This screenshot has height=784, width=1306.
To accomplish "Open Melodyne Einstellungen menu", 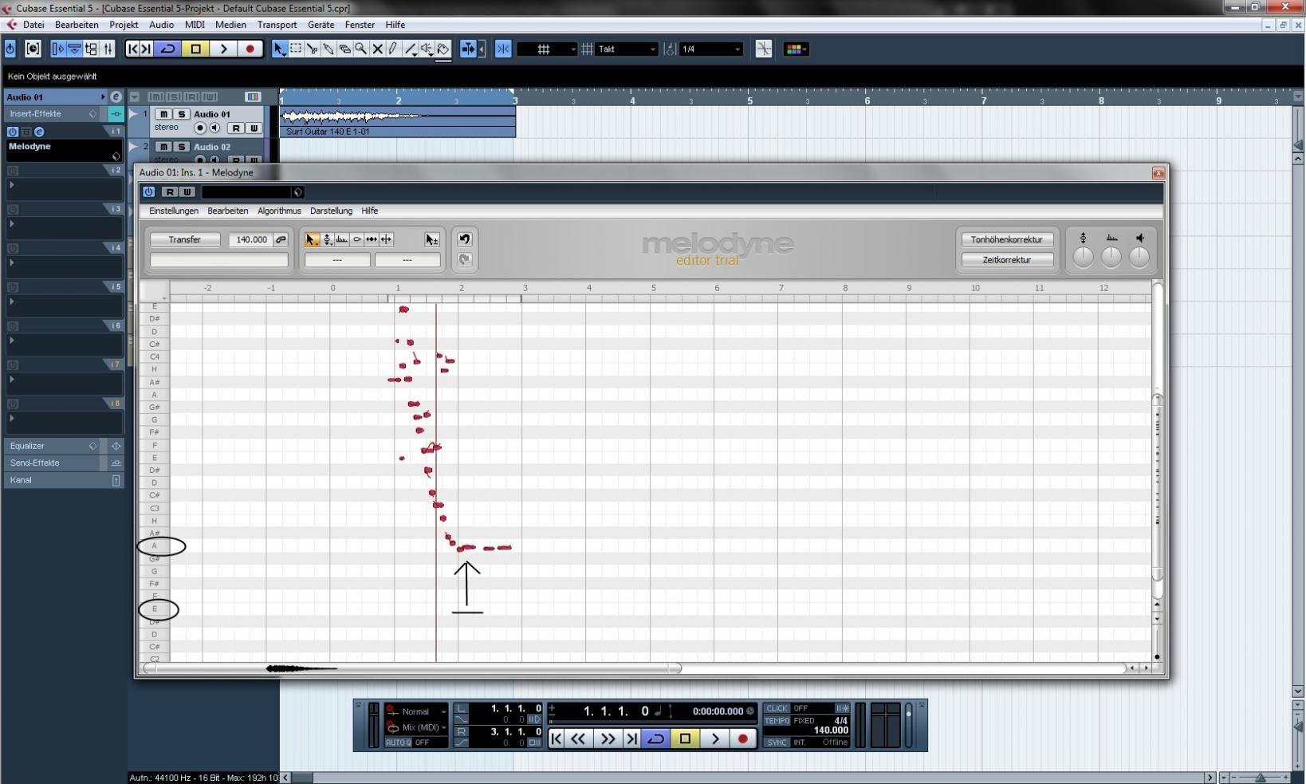I will [174, 211].
